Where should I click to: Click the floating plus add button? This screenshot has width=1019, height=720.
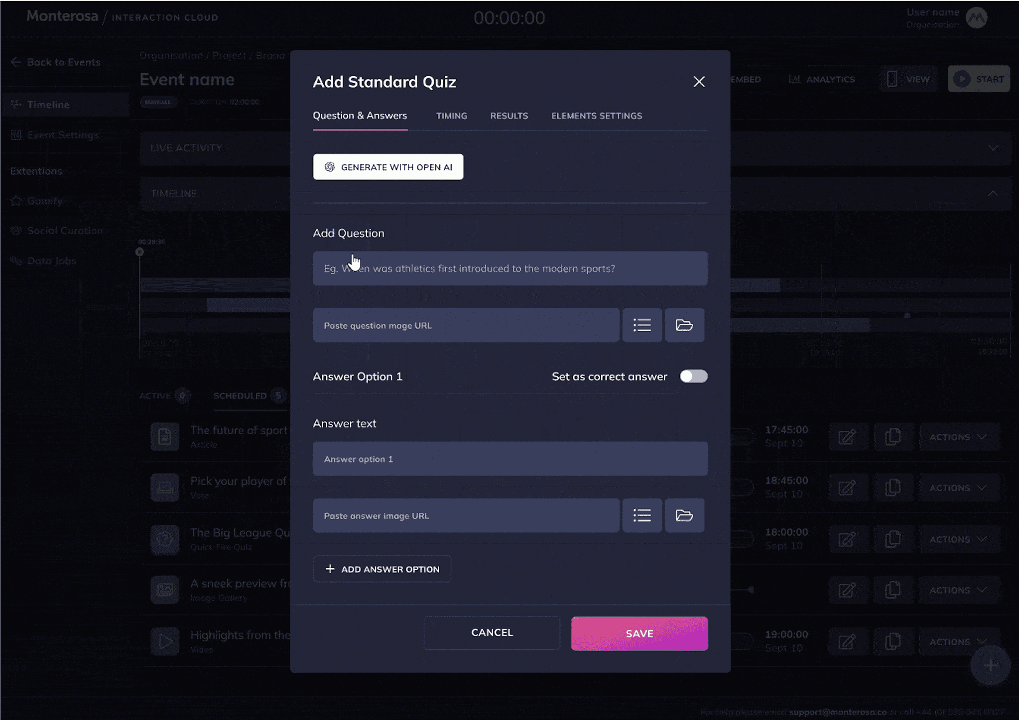[990, 665]
